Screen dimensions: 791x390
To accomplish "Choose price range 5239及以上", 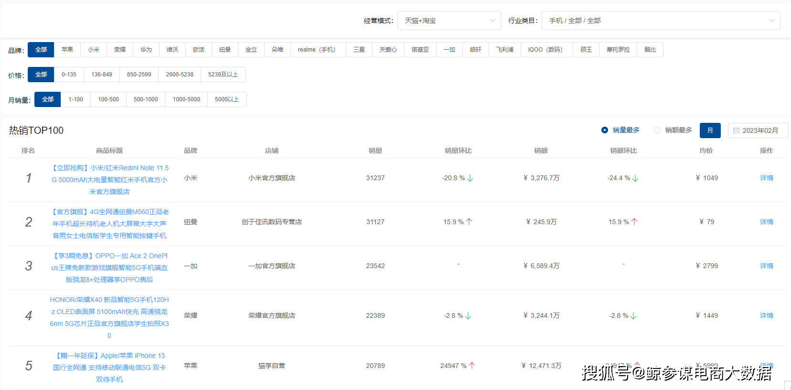I will tap(223, 75).
